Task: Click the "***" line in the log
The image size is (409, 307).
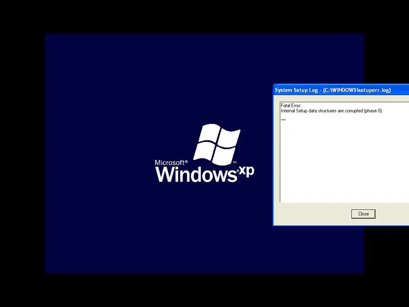Action: point(283,120)
